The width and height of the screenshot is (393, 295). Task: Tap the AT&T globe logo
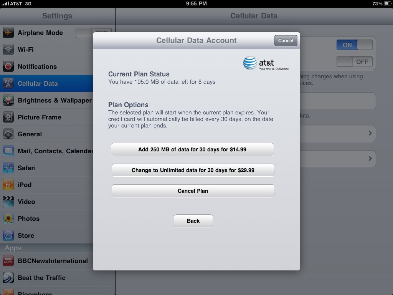[x=250, y=63]
